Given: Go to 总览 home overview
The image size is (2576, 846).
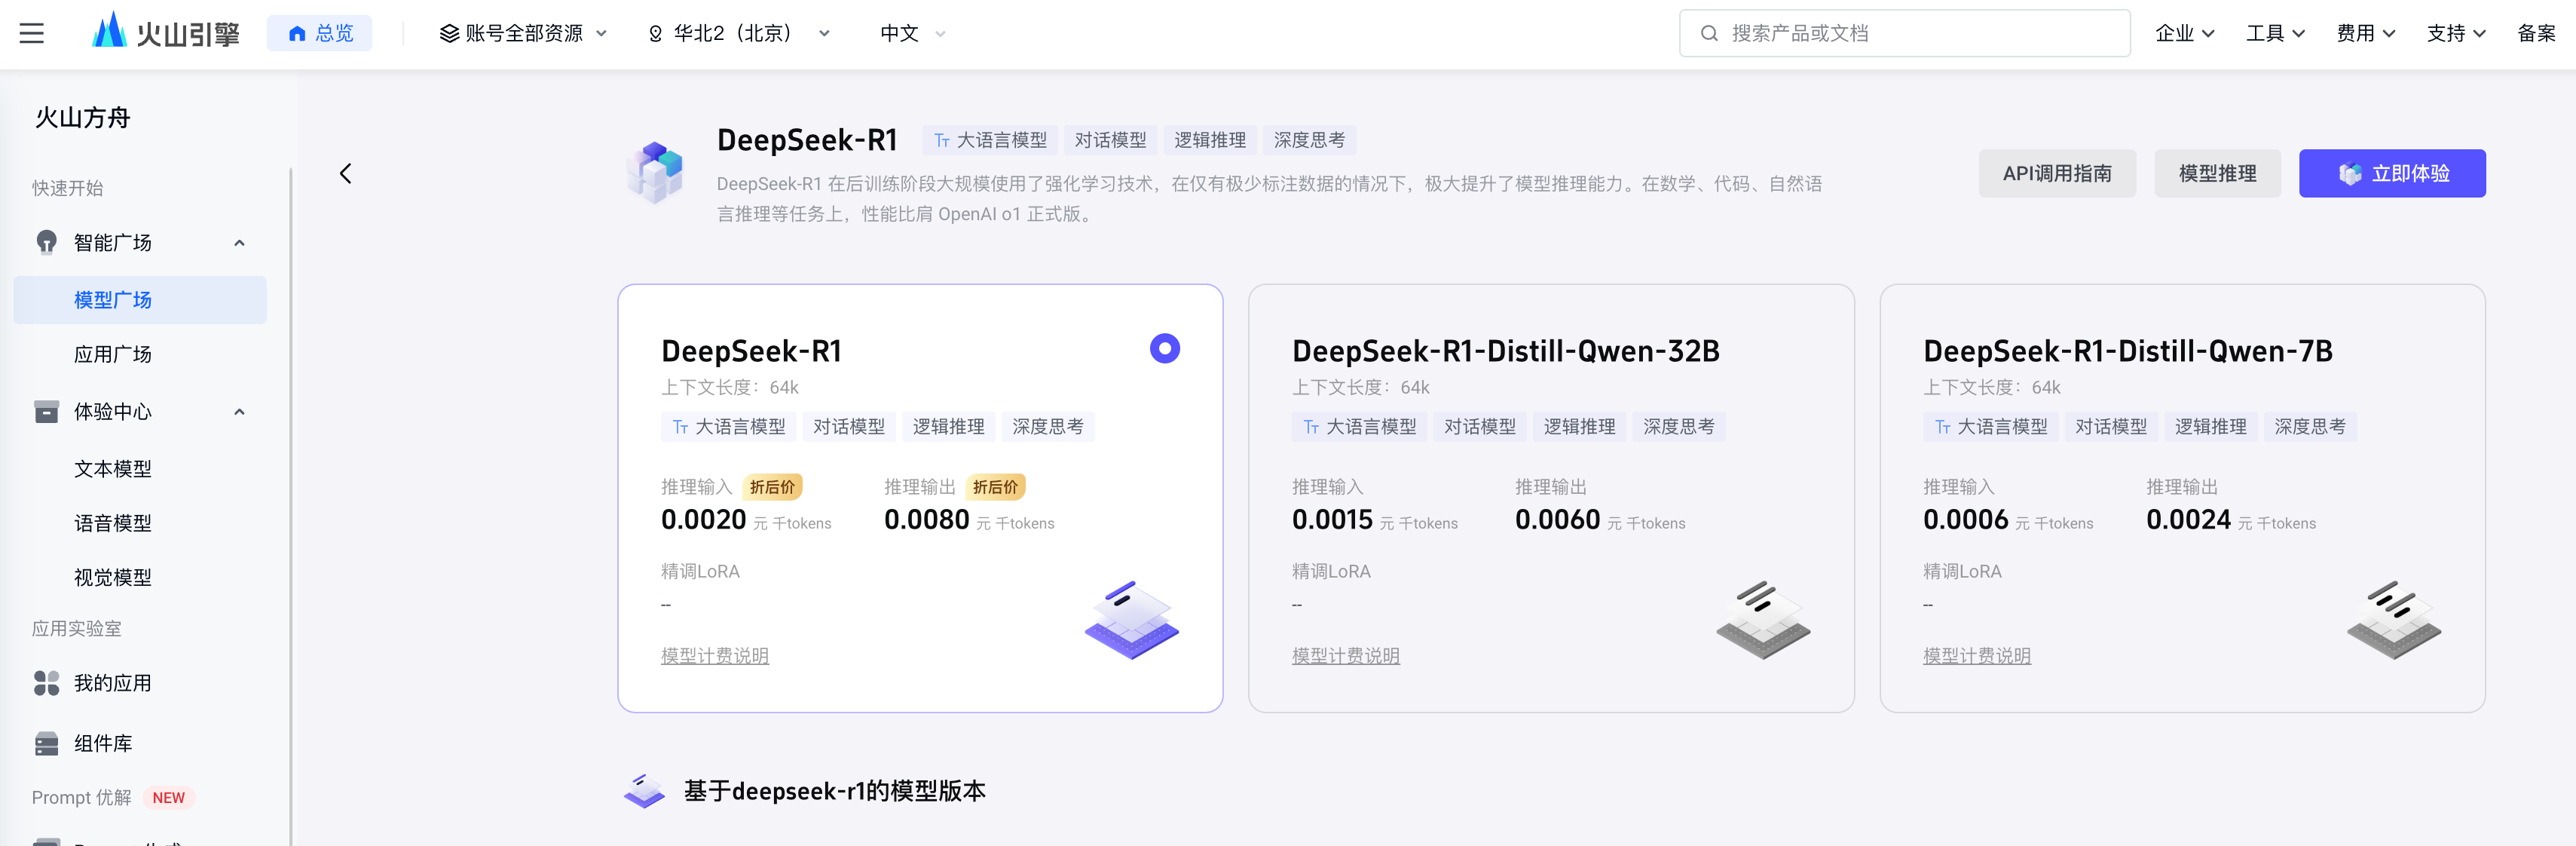Looking at the screenshot, I should (320, 33).
